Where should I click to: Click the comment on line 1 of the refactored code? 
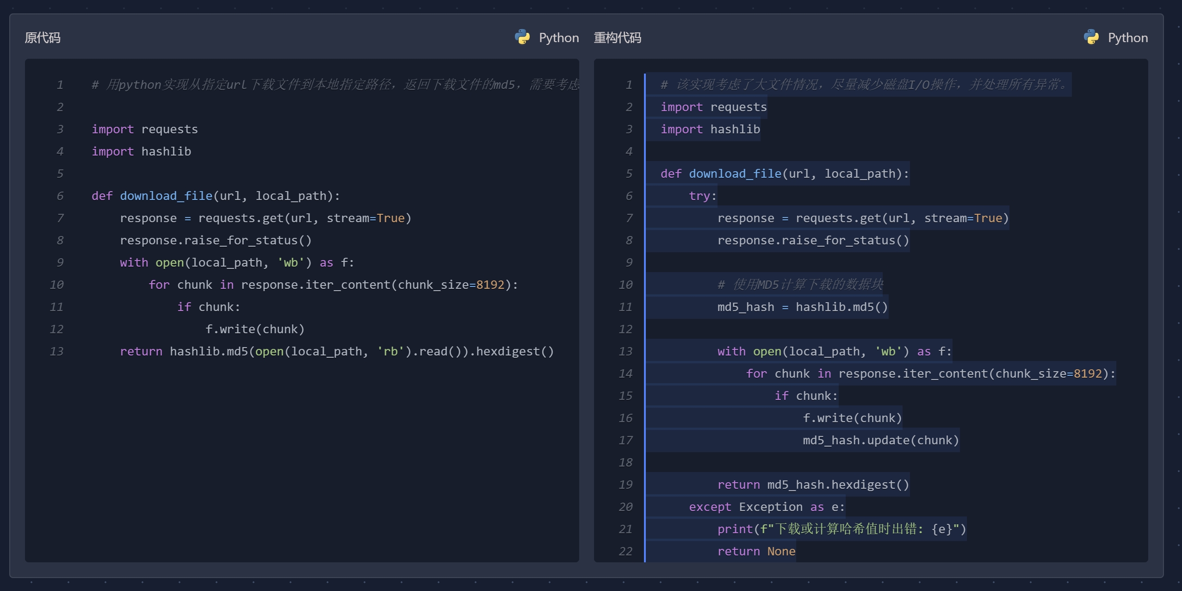[865, 85]
